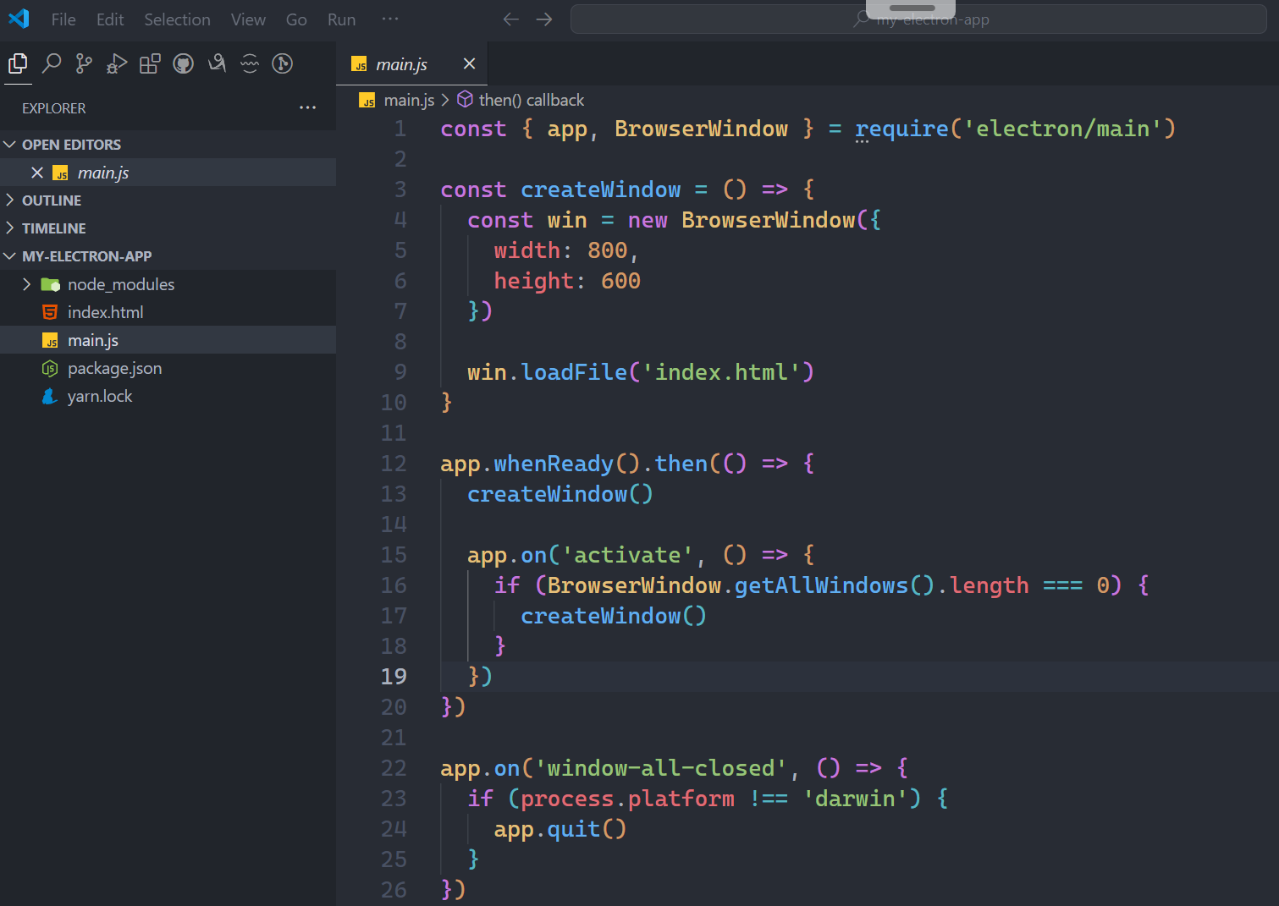Click the EXPLORER panel title

point(53,108)
